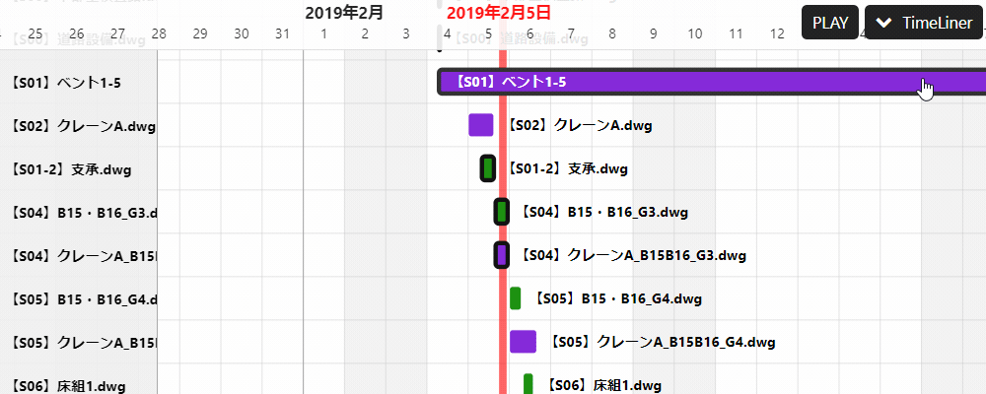Screen dimensions: 986x394
Task: Select the green 【S01-2】支承.dwg task bar
Action: pos(487,168)
